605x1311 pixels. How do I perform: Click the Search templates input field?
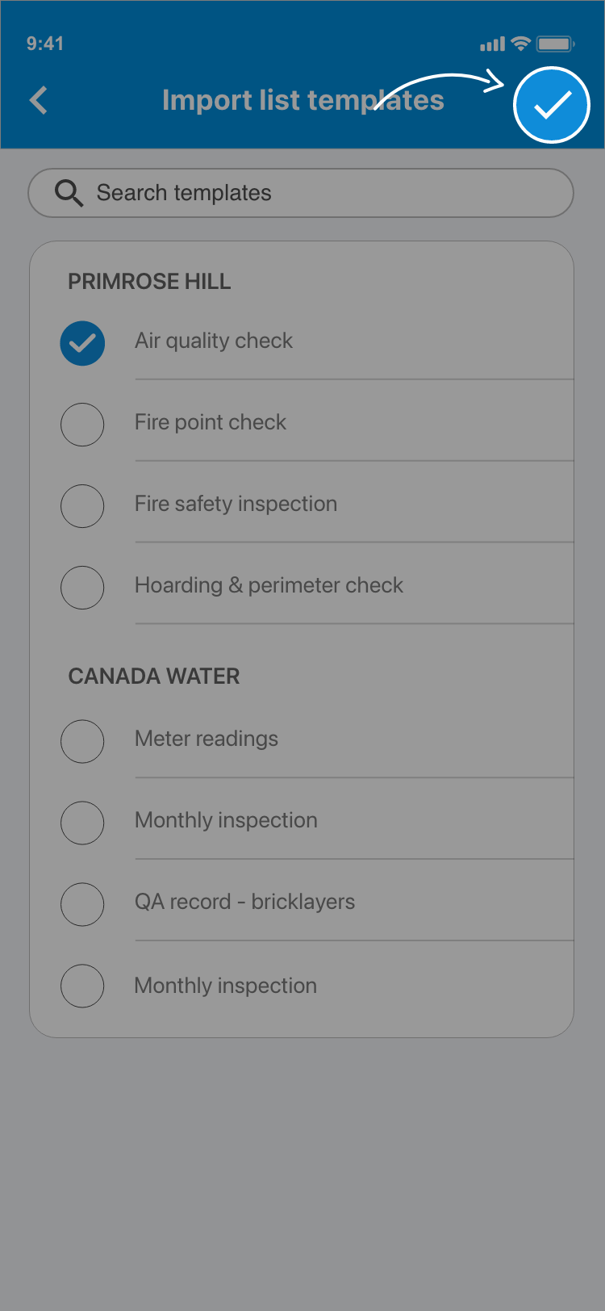click(x=323, y=193)
